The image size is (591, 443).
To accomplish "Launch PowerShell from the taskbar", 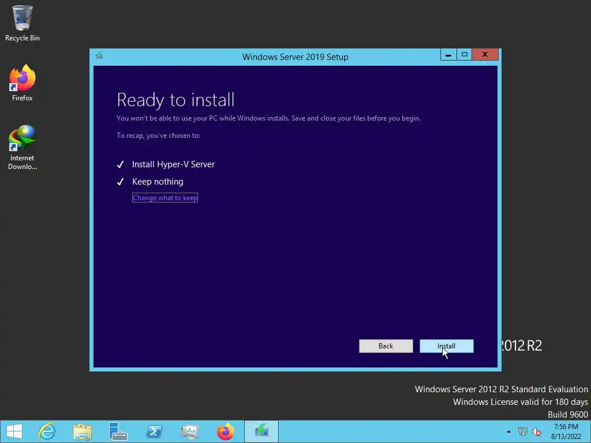I will 154,431.
